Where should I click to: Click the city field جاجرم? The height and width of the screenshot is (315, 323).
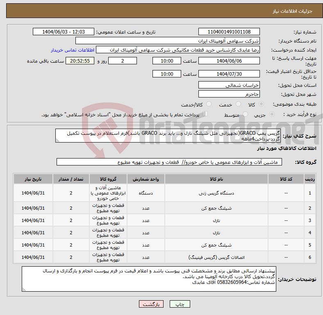(x=229, y=94)
